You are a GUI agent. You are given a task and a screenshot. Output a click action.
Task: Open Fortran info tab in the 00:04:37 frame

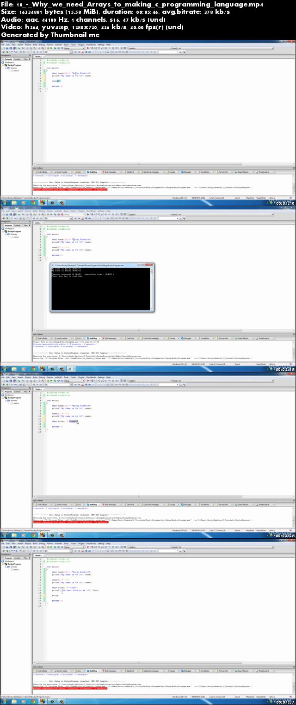223,670
